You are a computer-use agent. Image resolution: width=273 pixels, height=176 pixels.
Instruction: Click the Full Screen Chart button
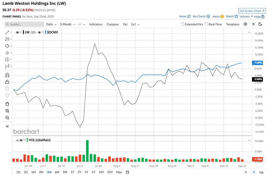click(252, 11)
